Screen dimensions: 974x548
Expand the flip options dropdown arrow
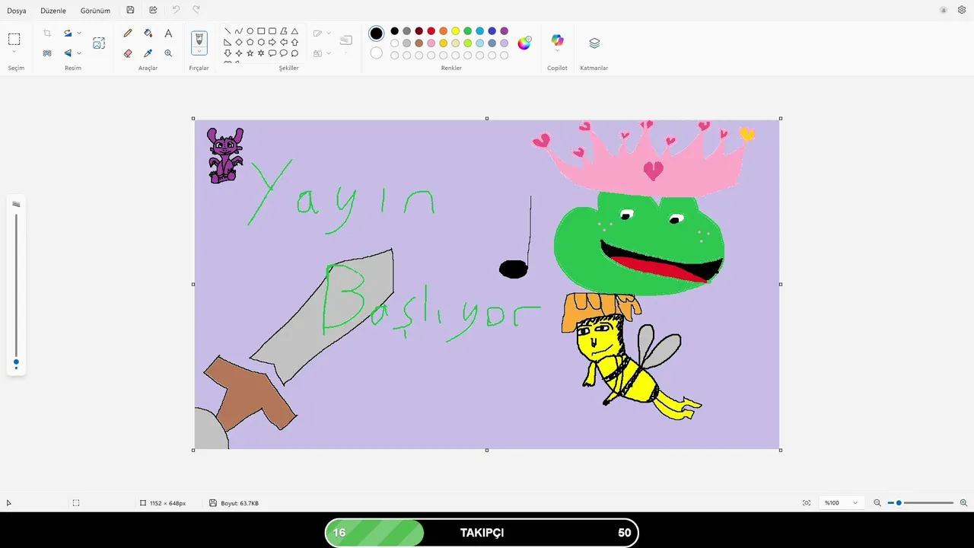click(x=79, y=53)
